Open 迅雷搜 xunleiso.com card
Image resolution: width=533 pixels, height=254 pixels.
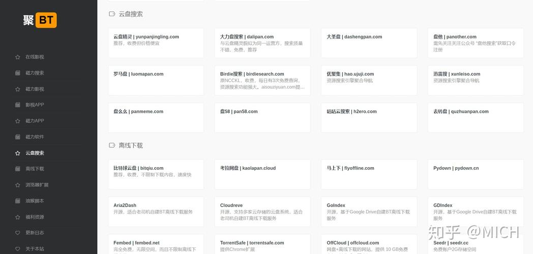click(x=476, y=80)
